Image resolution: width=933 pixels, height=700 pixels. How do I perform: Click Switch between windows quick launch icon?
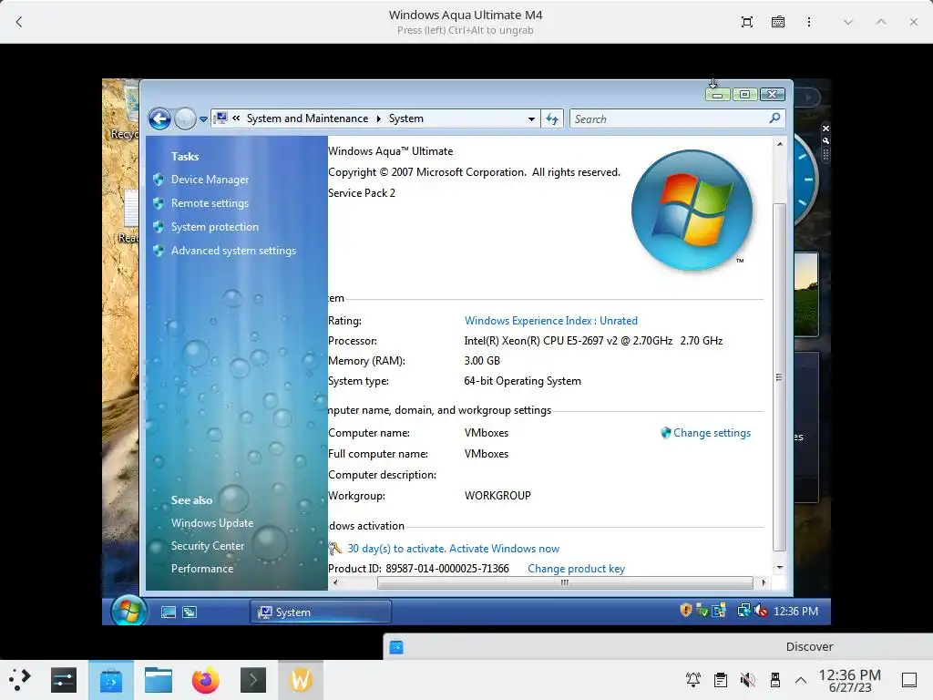[x=190, y=612]
